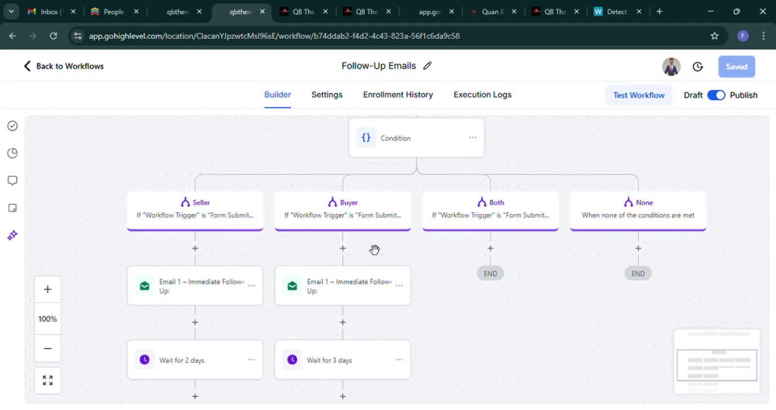
Task: Open the Condition node label
Action: coord(395,139)
